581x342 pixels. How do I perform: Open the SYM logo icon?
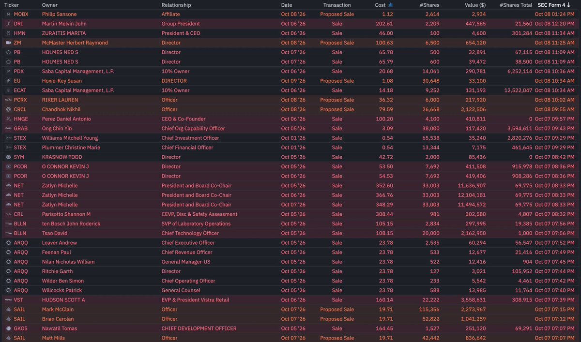(8, 157)
